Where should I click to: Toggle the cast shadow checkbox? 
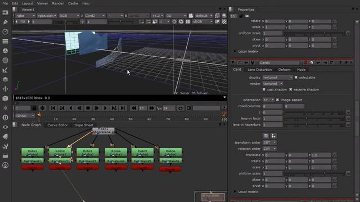coord(264,89)
